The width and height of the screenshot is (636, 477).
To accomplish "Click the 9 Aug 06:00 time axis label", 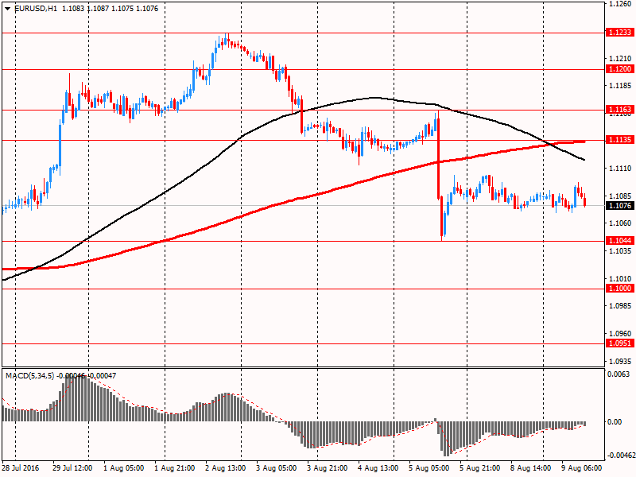I will click(582, 468).
